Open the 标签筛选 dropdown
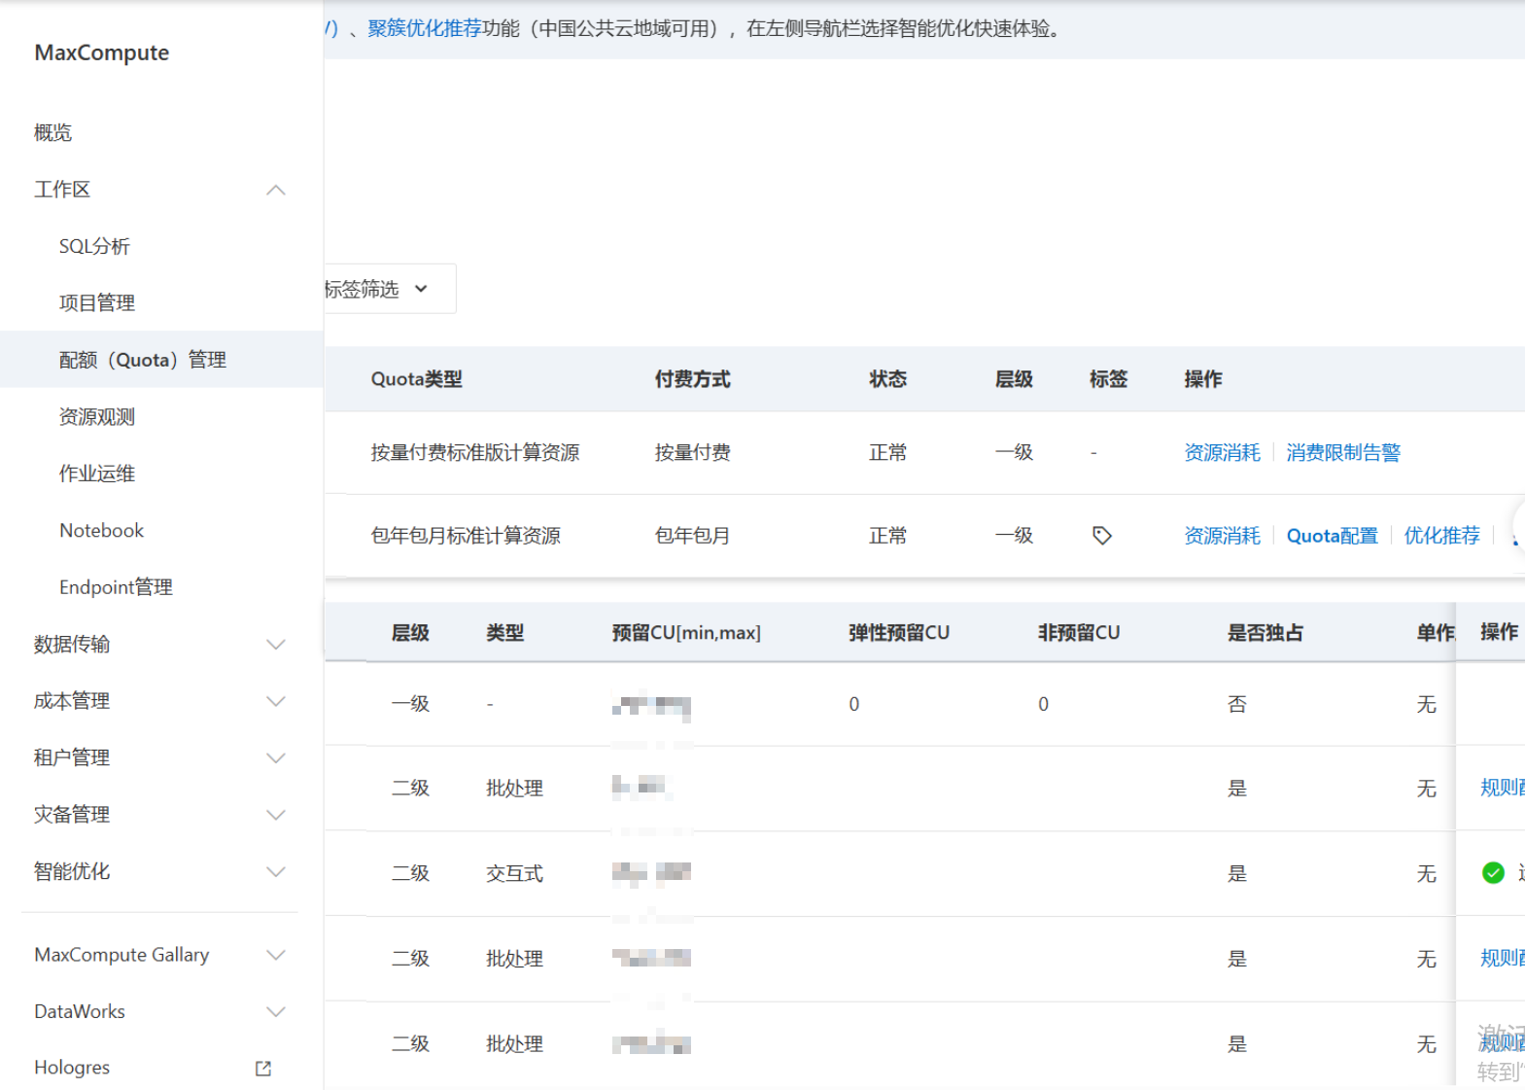This screenshot has width=1525, height=1090. coord(389,289)
